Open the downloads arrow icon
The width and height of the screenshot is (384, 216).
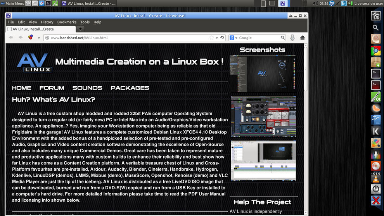coord(292,38)
